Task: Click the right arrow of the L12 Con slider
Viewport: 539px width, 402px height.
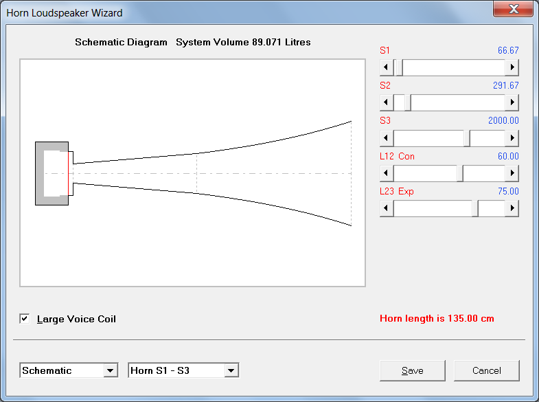Action: click(512, 173)
